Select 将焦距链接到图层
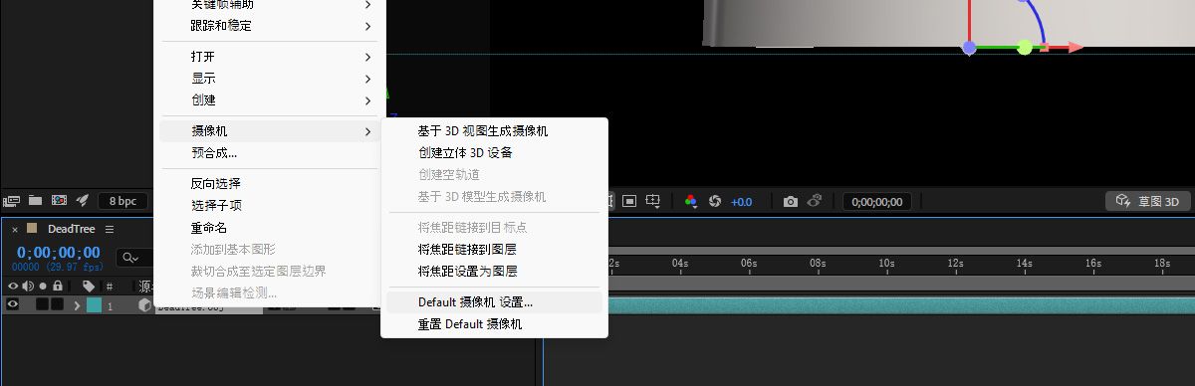This screenshot has height=386, width=1195. click(x=494, y=249)
